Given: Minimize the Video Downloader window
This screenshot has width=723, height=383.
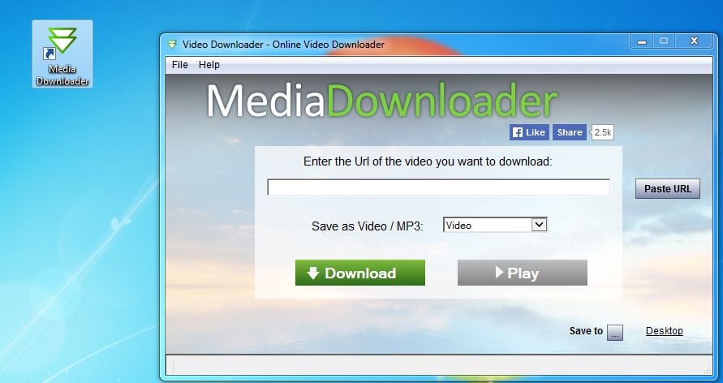Looking at the screenshot, I should click(x=642, y=41).
